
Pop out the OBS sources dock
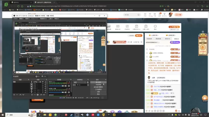47,80
